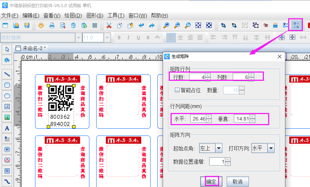Click the Print icon
Screen dimensions: 310x187
click(x=52, y=25)
